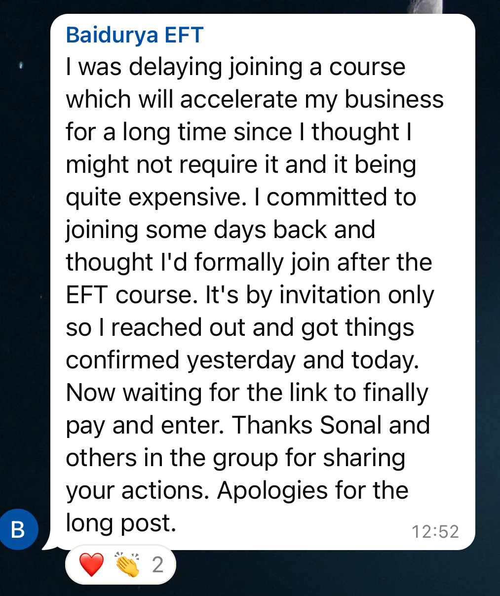Open sender profile via Baidurya EFT name
This screenshot has height=596, width=500.
click(135, 35)
